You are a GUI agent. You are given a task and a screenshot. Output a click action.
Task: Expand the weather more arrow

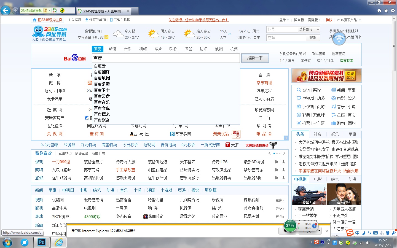pos(230,34)
